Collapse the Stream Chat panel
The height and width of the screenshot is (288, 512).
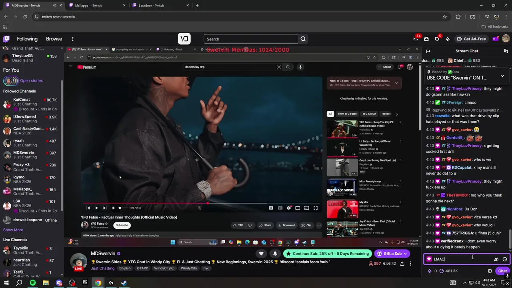[428, 51]
